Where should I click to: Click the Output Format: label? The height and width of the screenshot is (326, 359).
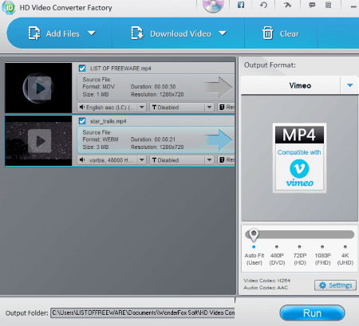(x=270, y=65)
